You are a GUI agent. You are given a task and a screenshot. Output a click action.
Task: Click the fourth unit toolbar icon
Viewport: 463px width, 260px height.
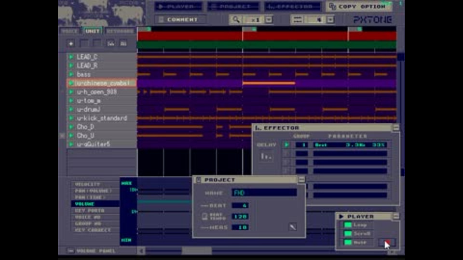coord(110,44)
